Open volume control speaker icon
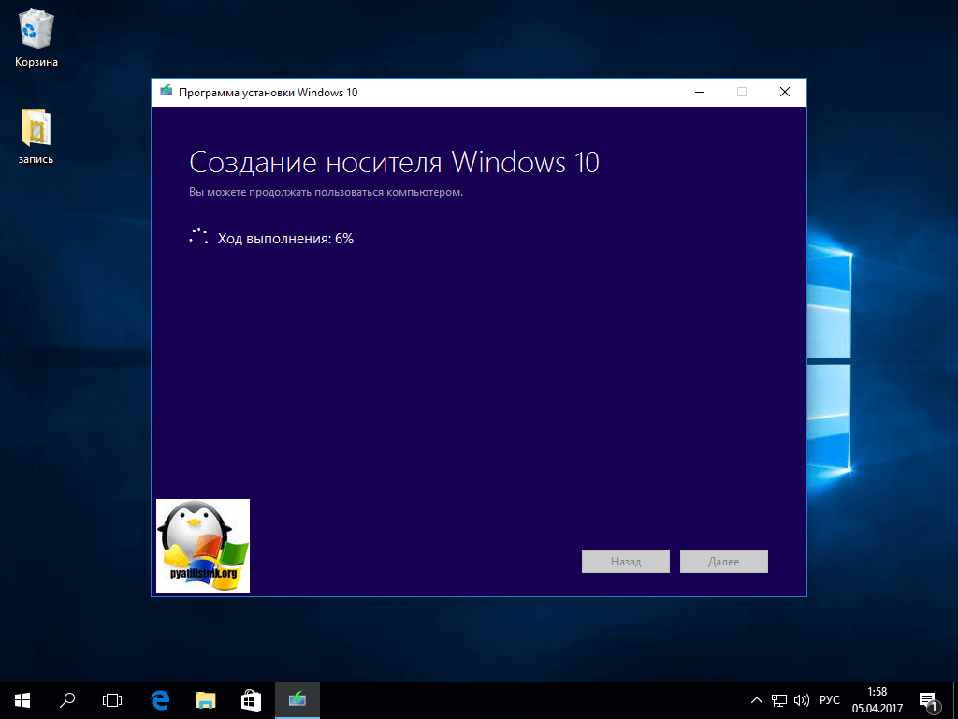Image resolution: width=958 pixels, height=719 pixels. click(801, 700)
